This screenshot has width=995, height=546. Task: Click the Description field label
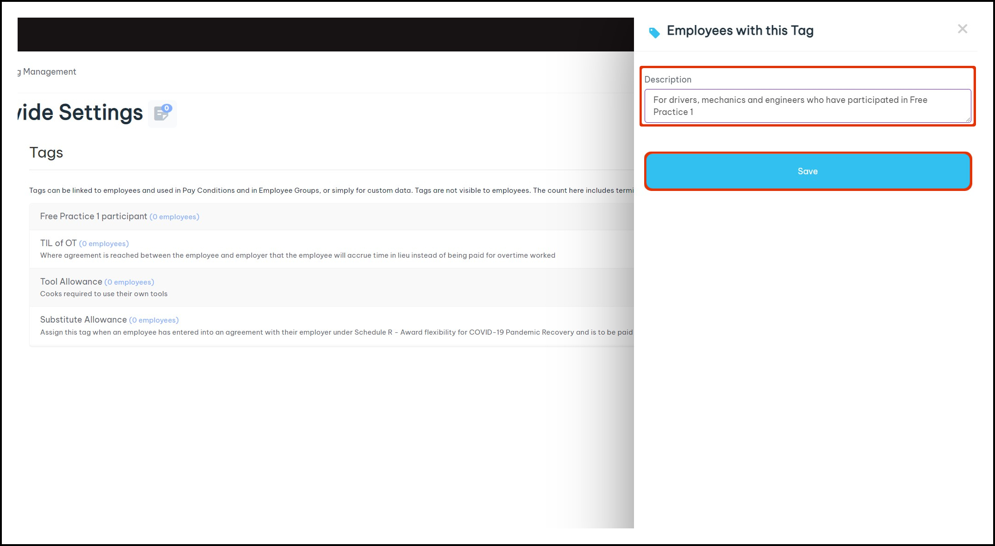667,80
